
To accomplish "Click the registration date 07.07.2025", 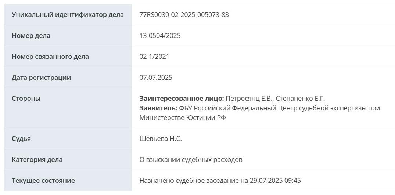I will click(156, 77).
